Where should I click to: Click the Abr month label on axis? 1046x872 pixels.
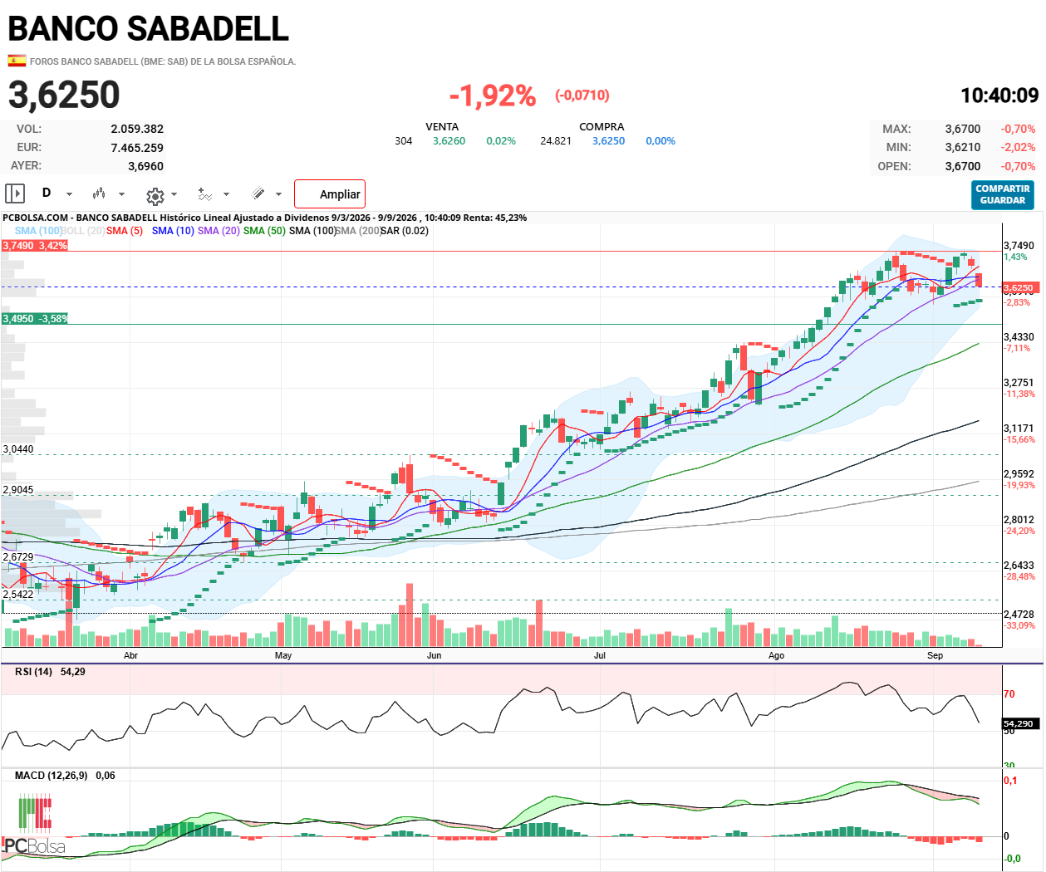click(130, 655)
